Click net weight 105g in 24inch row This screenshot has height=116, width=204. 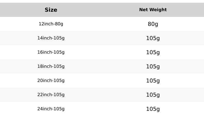pyautogui.click(x=153, y=109)
